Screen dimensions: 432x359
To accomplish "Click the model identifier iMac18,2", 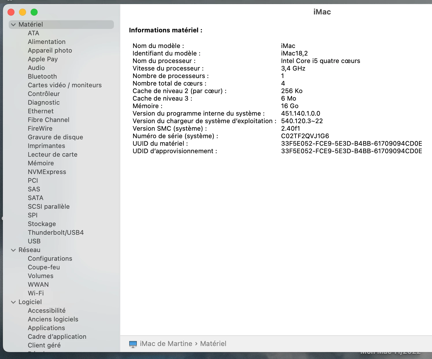I will [294, 53].
